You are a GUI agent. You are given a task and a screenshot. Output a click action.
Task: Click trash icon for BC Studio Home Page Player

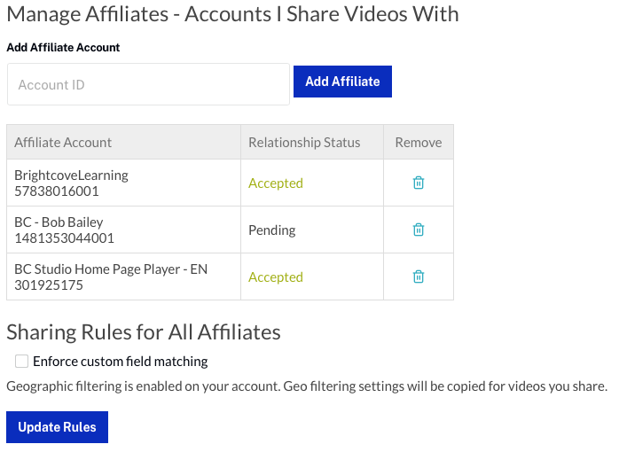(x=419, y=277)
